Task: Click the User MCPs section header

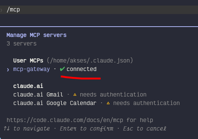Action: [x=28, y=60]
